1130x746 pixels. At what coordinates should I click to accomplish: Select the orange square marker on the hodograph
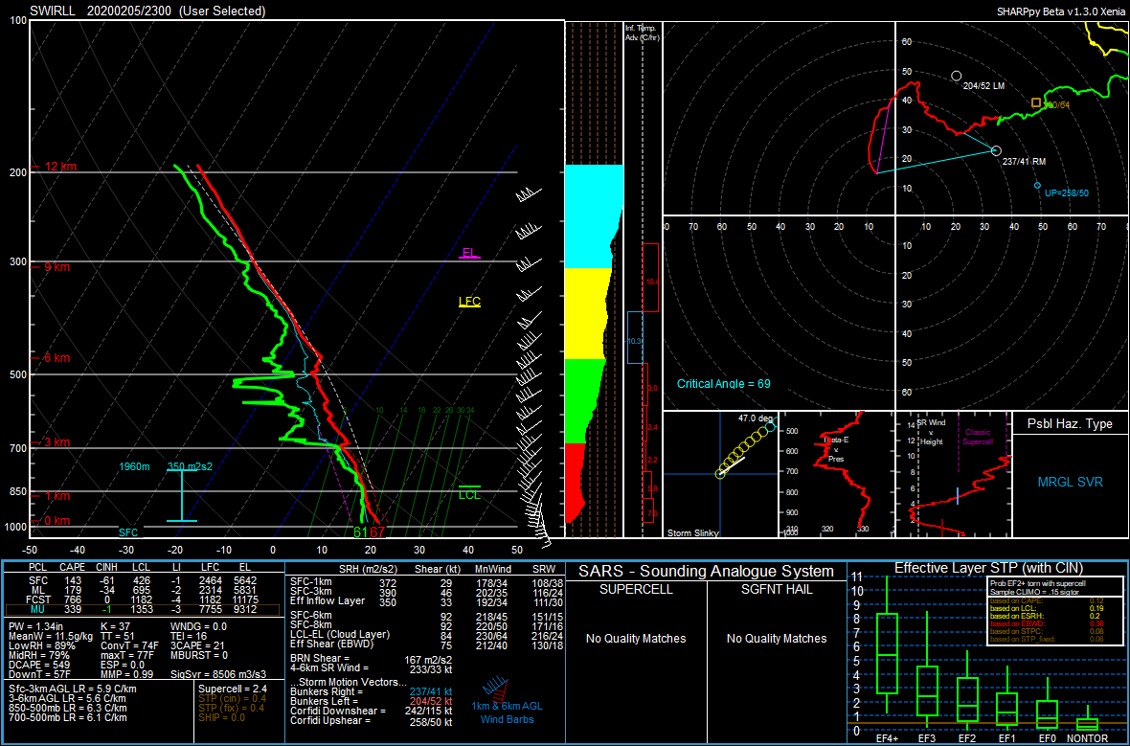tap(1036, 103)
